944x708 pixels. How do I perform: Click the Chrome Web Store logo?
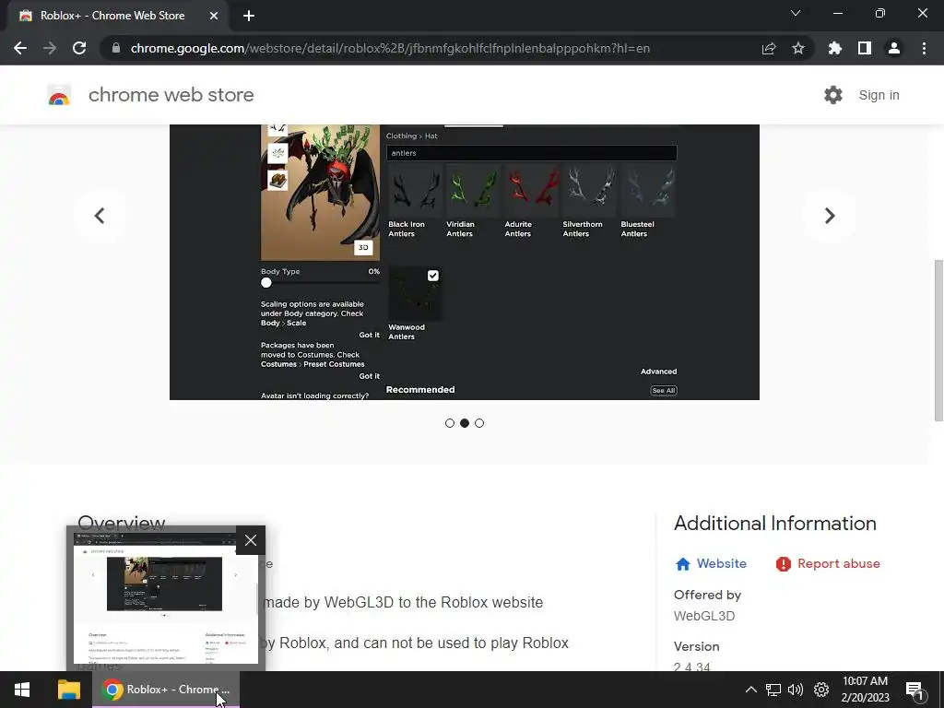pyautogui.click(x=59, y=95)
